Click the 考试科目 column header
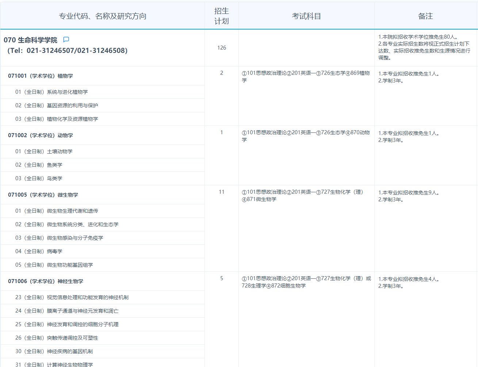This screenshot has height=367, width=478. [x=306, y=16]
